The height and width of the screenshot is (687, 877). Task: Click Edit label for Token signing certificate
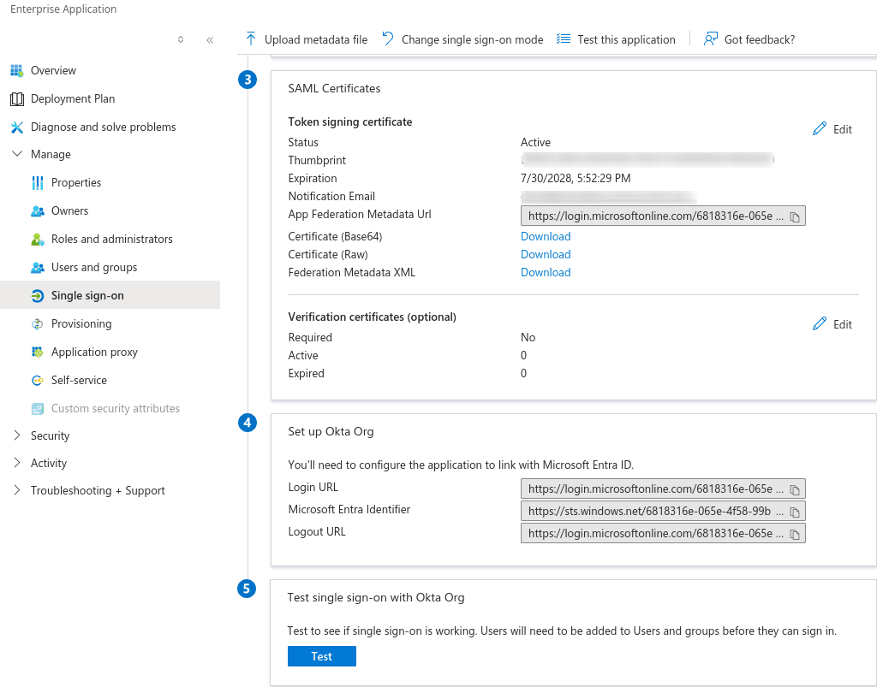point(843,129)
